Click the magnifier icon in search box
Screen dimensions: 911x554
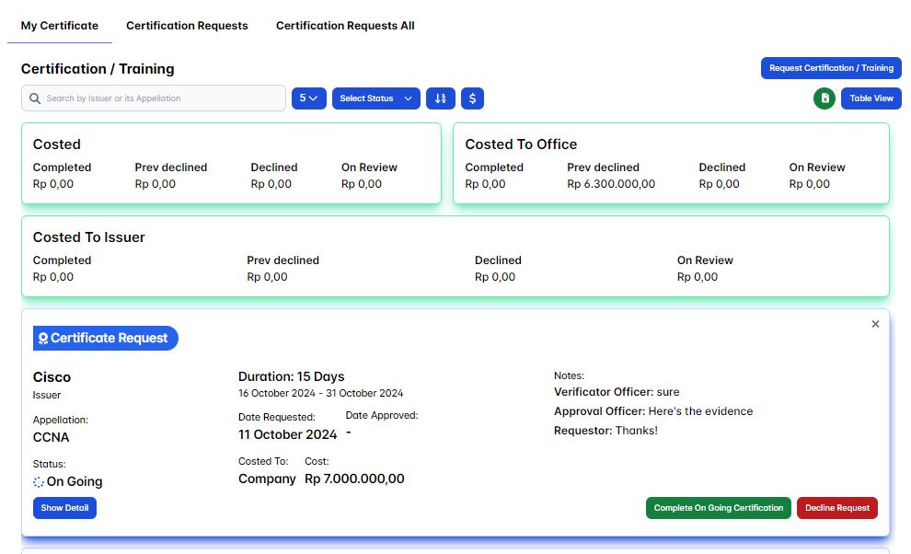click(x=35, y=98)
